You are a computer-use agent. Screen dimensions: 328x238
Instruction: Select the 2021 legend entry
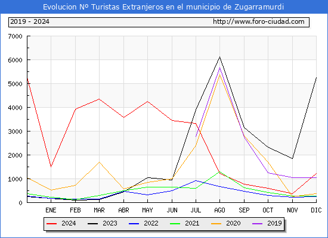point(184,223)
